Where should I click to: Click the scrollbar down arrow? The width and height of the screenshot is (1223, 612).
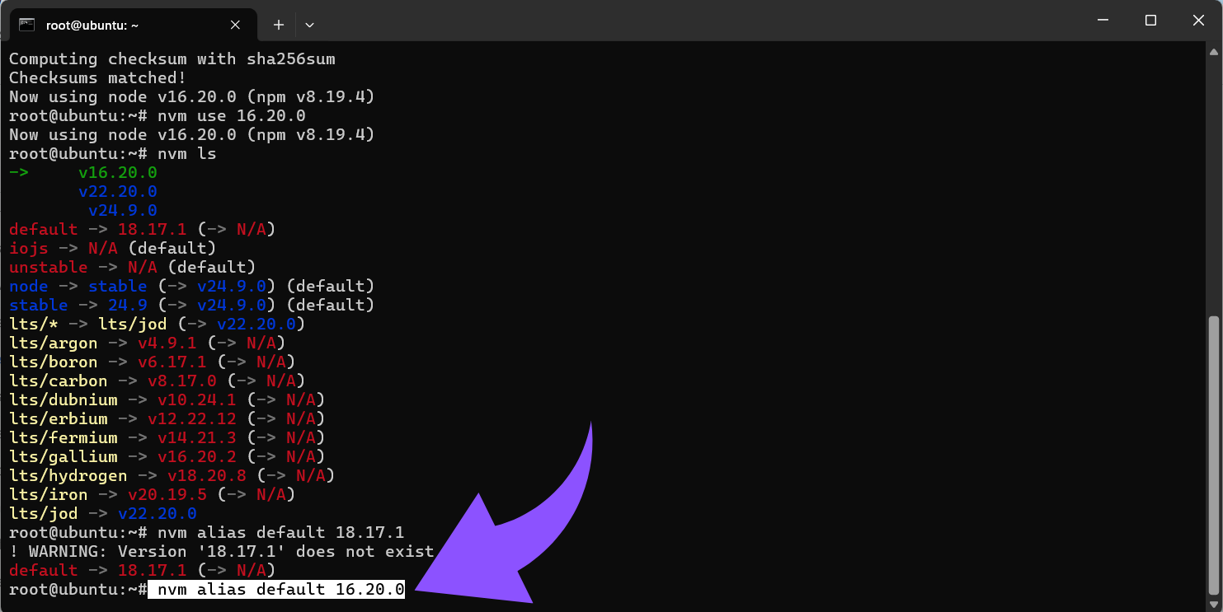click(1212, 603)
